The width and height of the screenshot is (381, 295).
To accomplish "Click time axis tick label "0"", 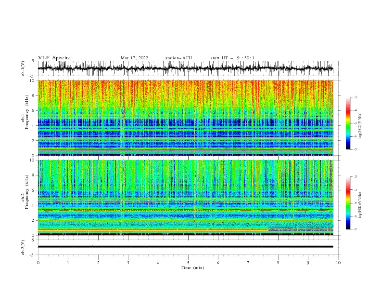I will pyautogui.click(x=38, y=263).
